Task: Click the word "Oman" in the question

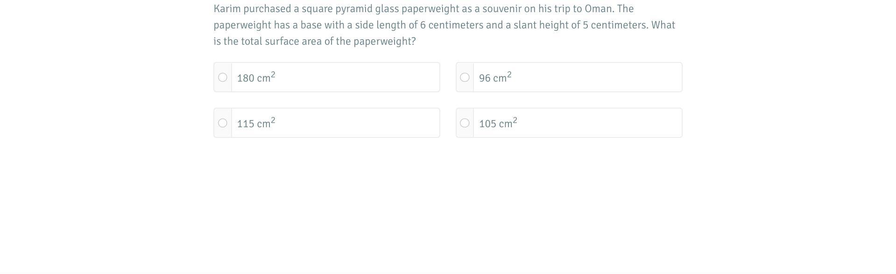Action: [x=598, y=9]
